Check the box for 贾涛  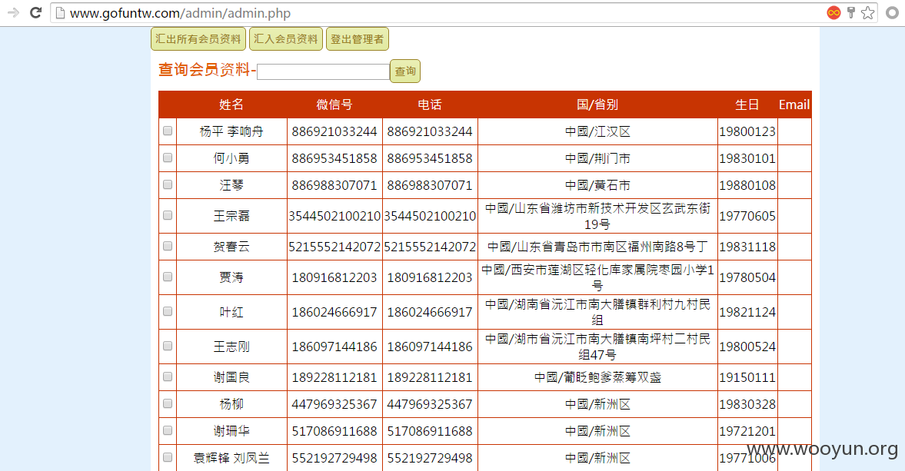pos(168,277)
